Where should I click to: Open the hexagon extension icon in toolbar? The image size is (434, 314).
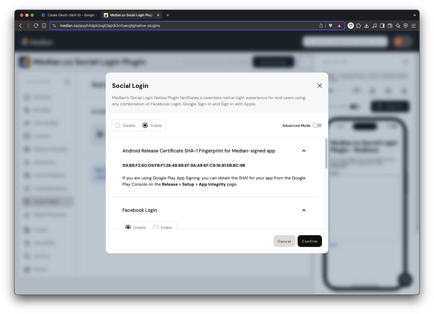(x=351, y=26)
